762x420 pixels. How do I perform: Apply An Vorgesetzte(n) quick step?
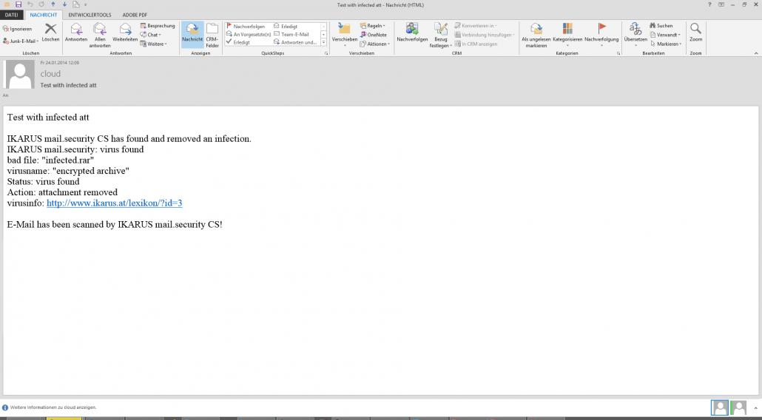(x=249, y=35)
